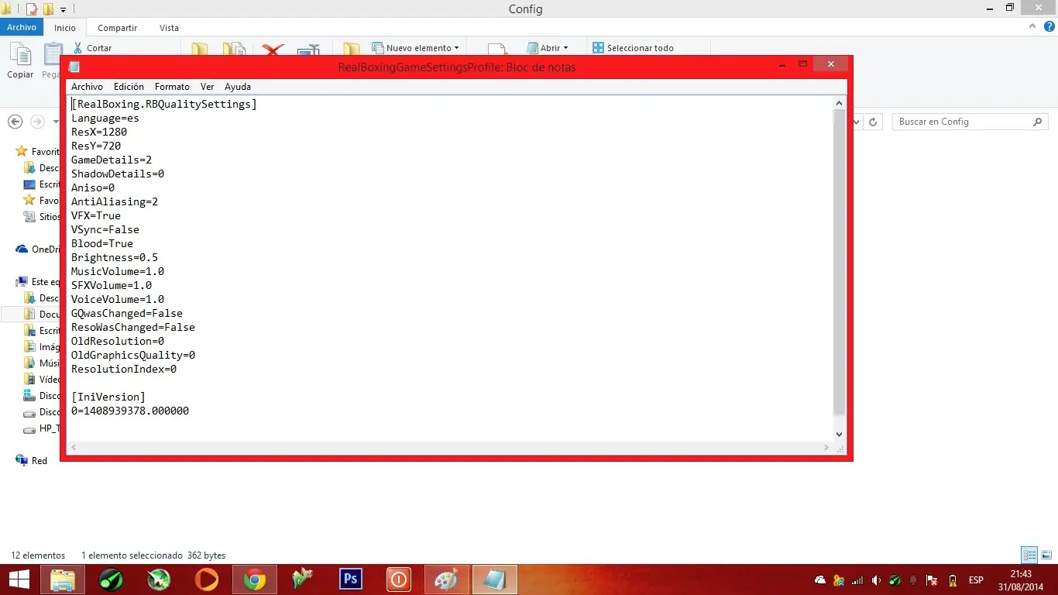
Task: Open Formato menu in Bloc de notas
Action: point(172,87)
